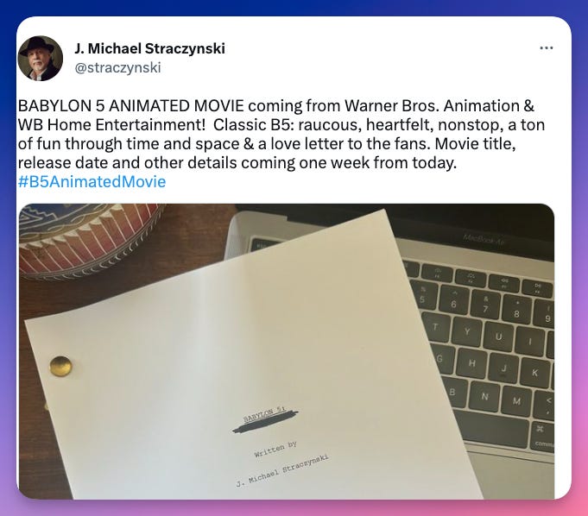Open the J. Michael Straczynski display name link
588x516 pixels.
click(x=149, y=48)
